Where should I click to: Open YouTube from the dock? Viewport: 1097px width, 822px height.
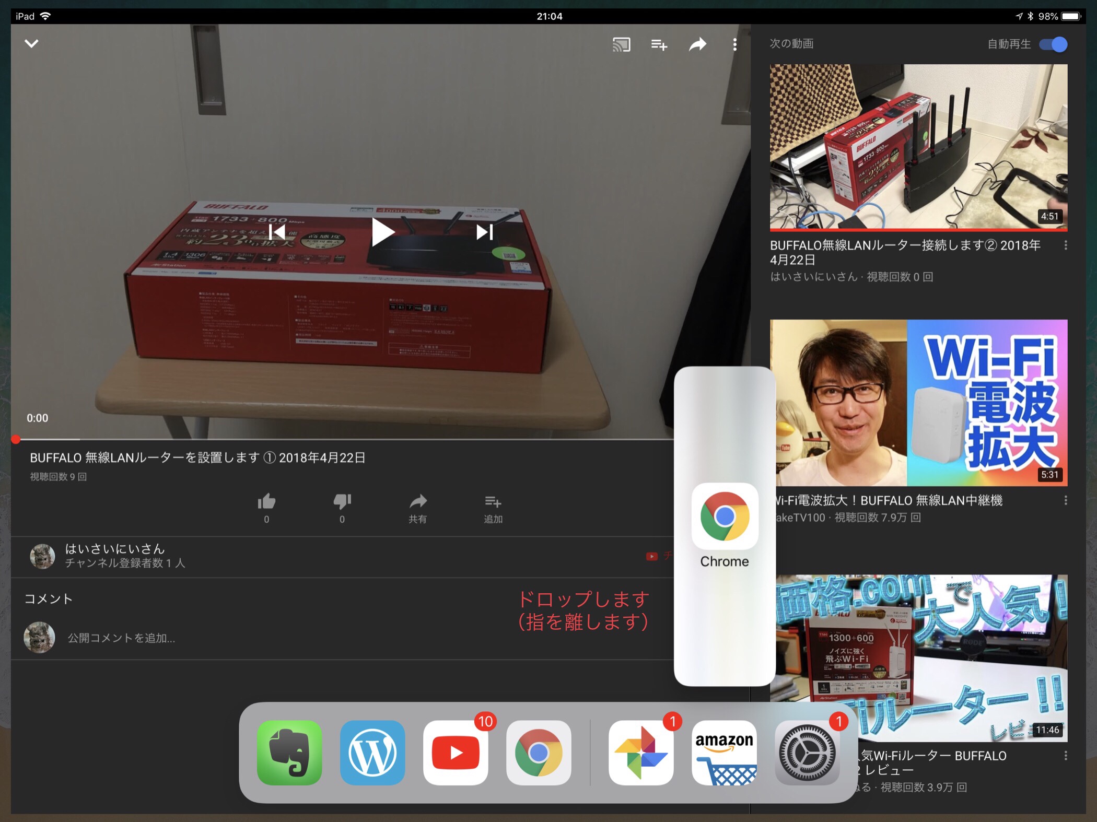pos(456,753)
